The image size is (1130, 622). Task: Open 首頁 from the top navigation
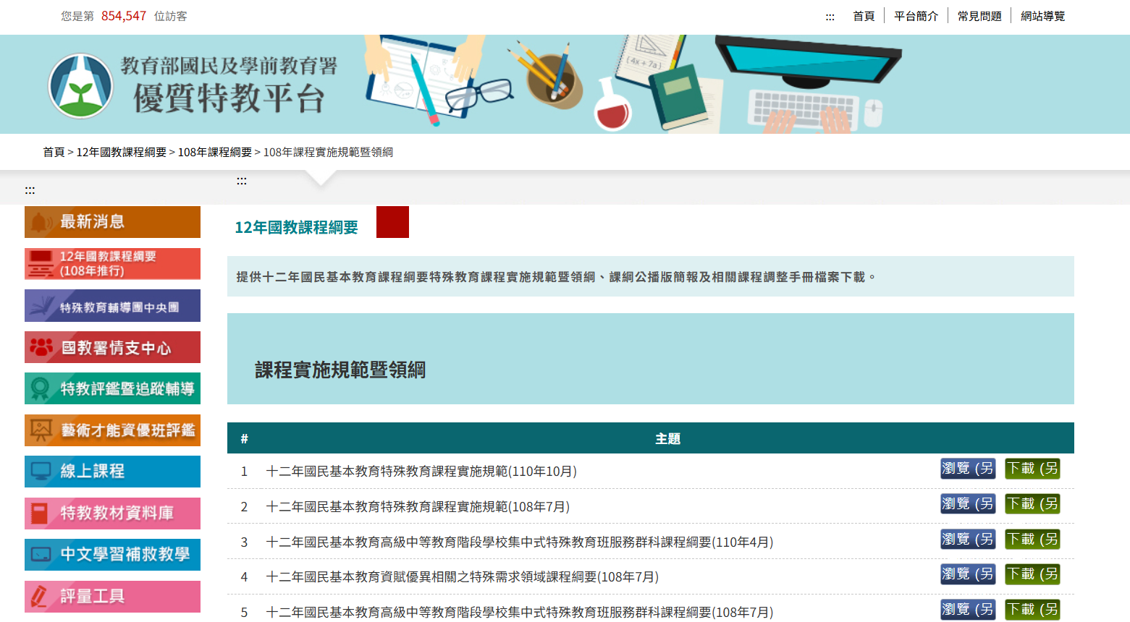click(x=863, y=15)
